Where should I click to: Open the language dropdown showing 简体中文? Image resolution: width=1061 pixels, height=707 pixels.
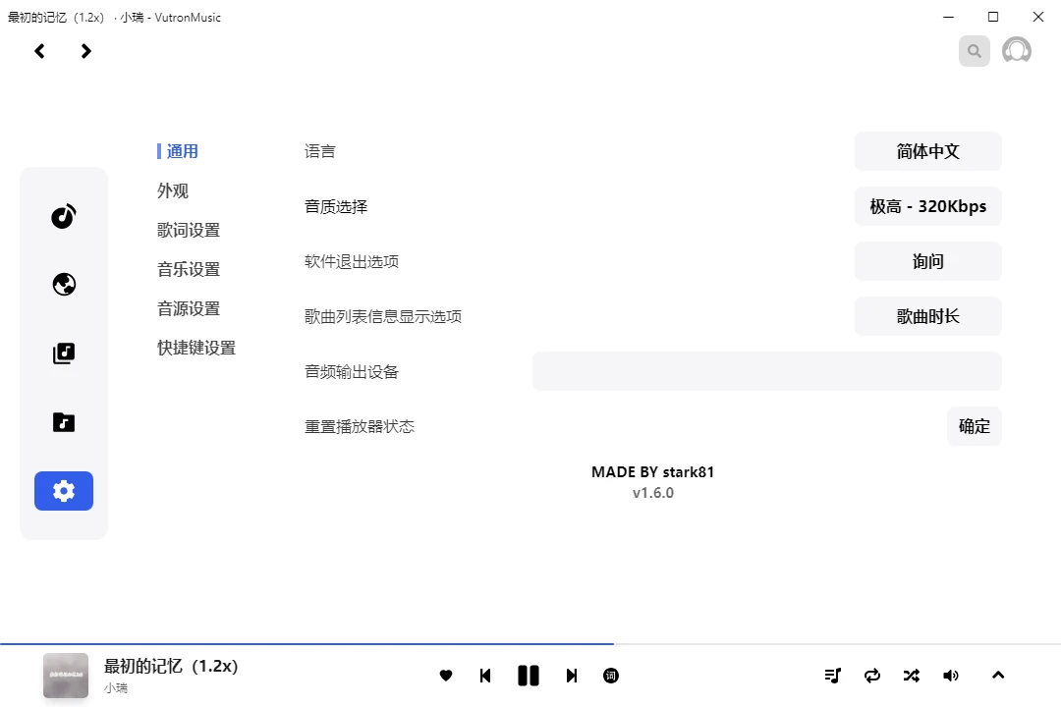[x=927, y=151]
